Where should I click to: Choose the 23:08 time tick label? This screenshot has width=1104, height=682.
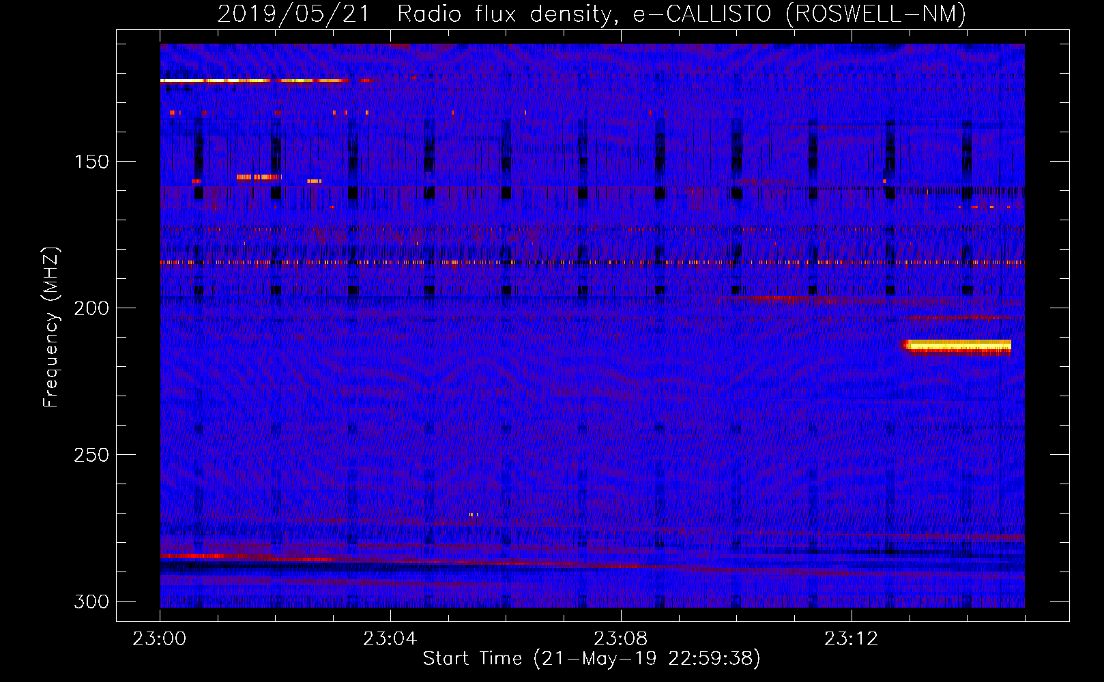click(x=621, y=639)
